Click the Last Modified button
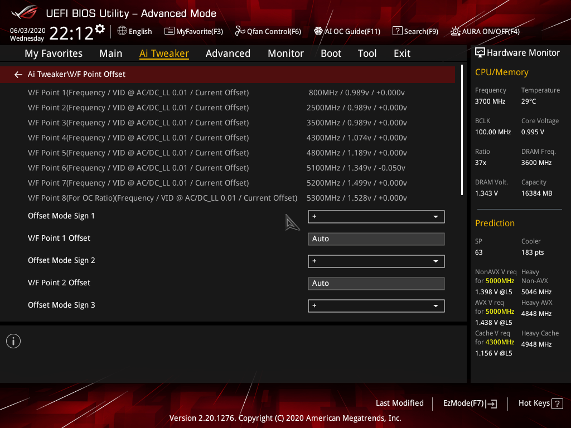Viewport: 571px width, 428px height. pos(399,403)
